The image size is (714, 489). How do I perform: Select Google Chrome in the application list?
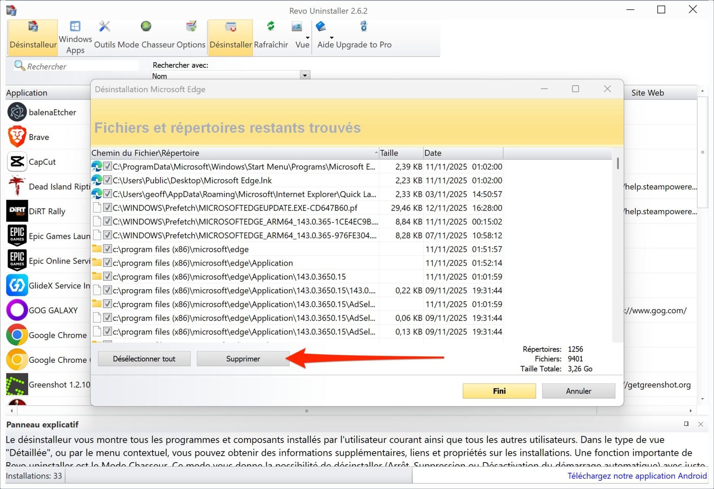click(x=58, y=335)
